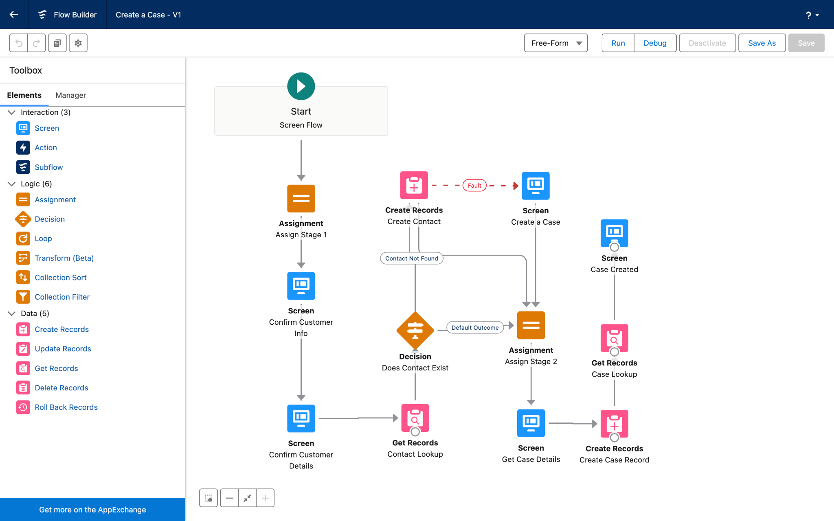The image size is (834, 521).
Task: Open flow settings gear icon
Action: [x=78, y=43]
